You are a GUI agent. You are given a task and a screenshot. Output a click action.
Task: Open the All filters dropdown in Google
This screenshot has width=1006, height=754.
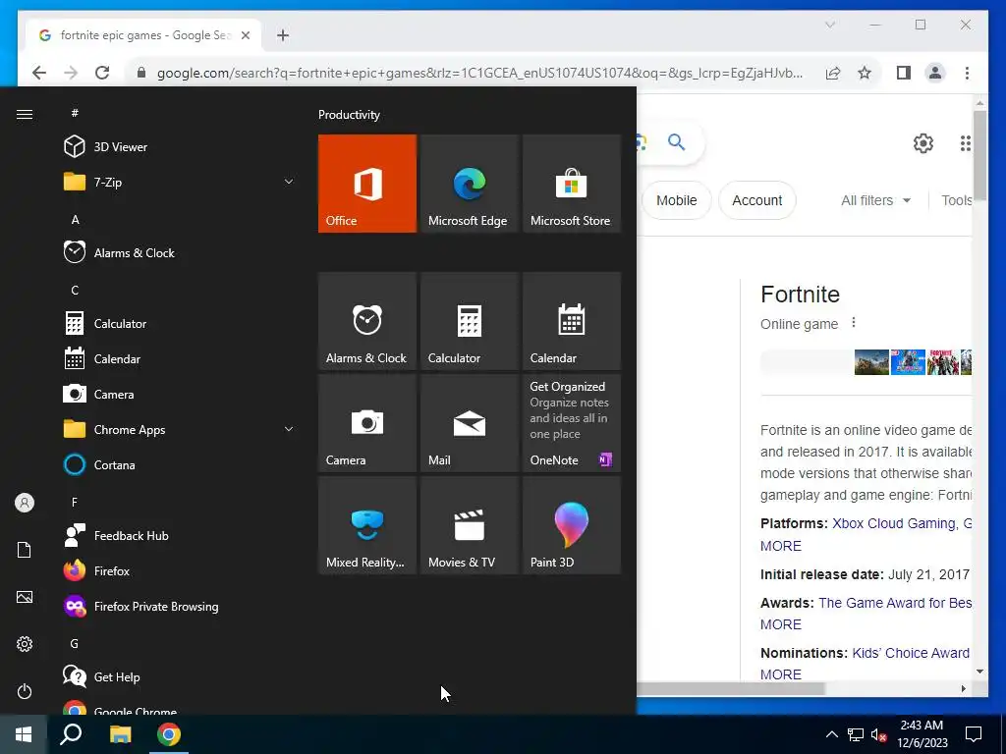(x=875, y=200)
